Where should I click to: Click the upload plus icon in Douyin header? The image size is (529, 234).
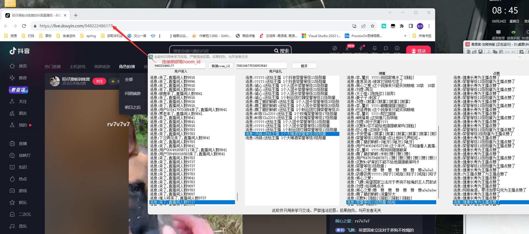click(x=397, y=48)
